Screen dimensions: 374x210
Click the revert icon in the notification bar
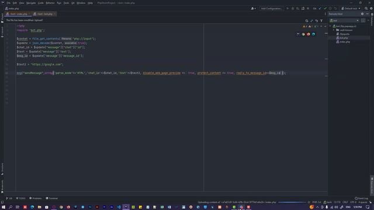pos(317,21)
